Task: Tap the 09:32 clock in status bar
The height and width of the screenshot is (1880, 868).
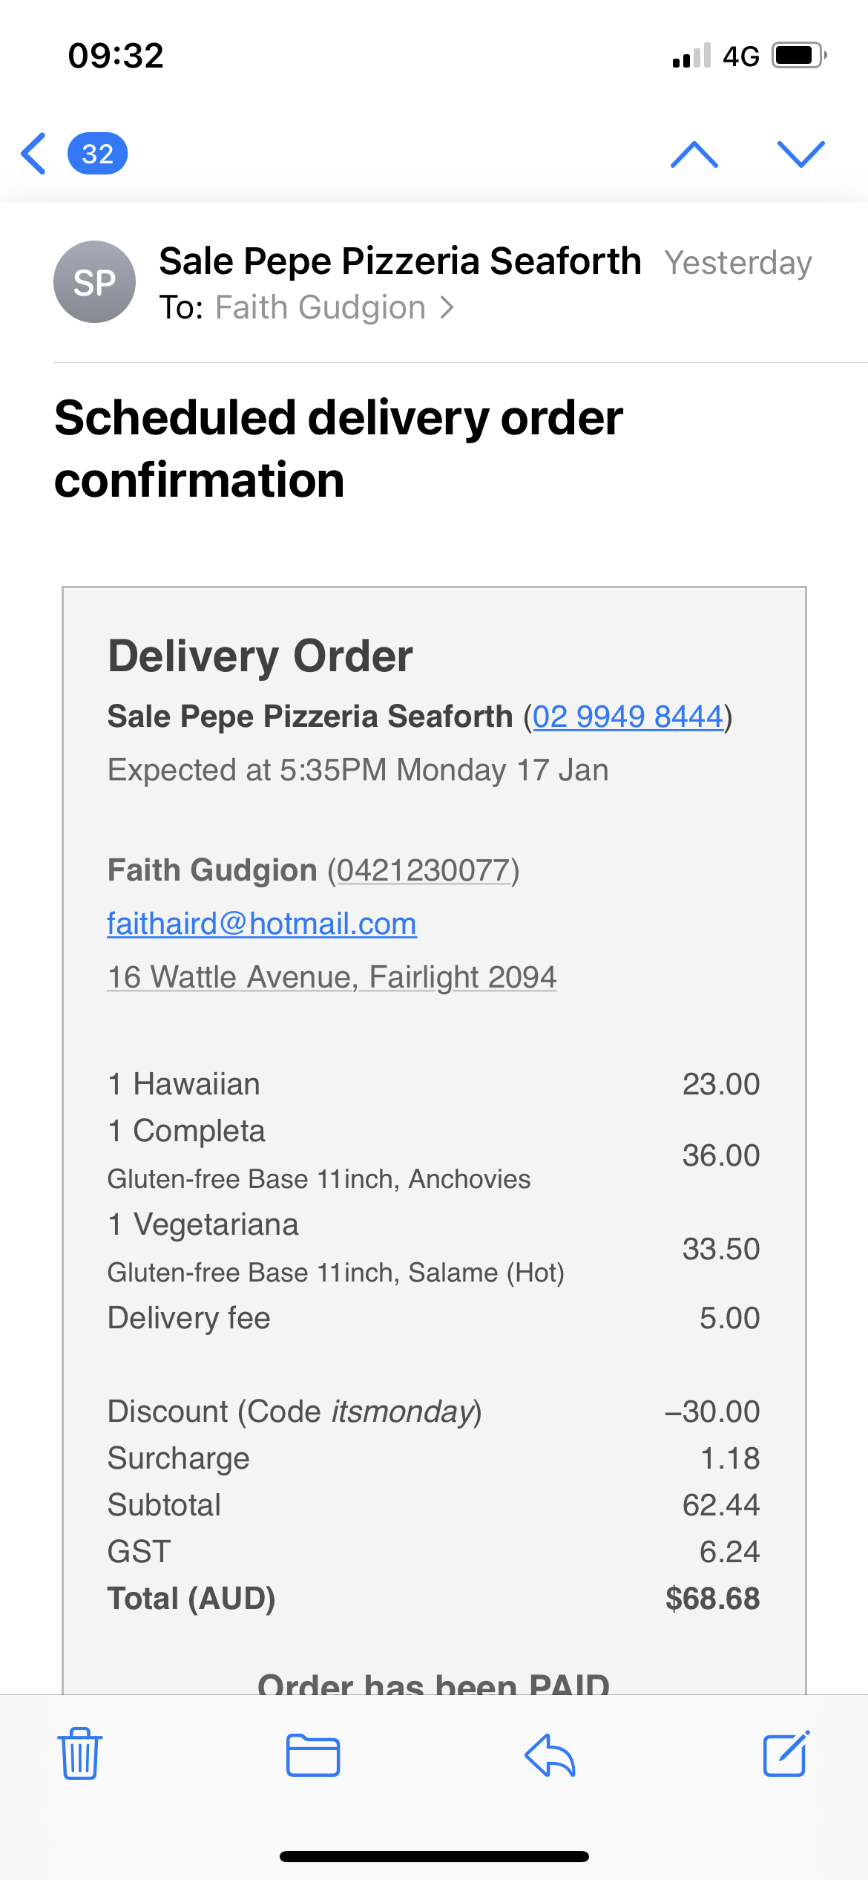Action: pyautogui.click(x=116, y=56)
